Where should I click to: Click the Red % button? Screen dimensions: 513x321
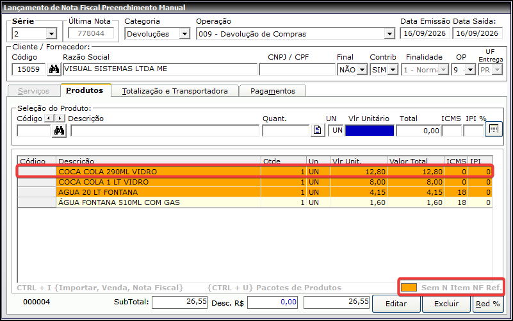point(488,304)
